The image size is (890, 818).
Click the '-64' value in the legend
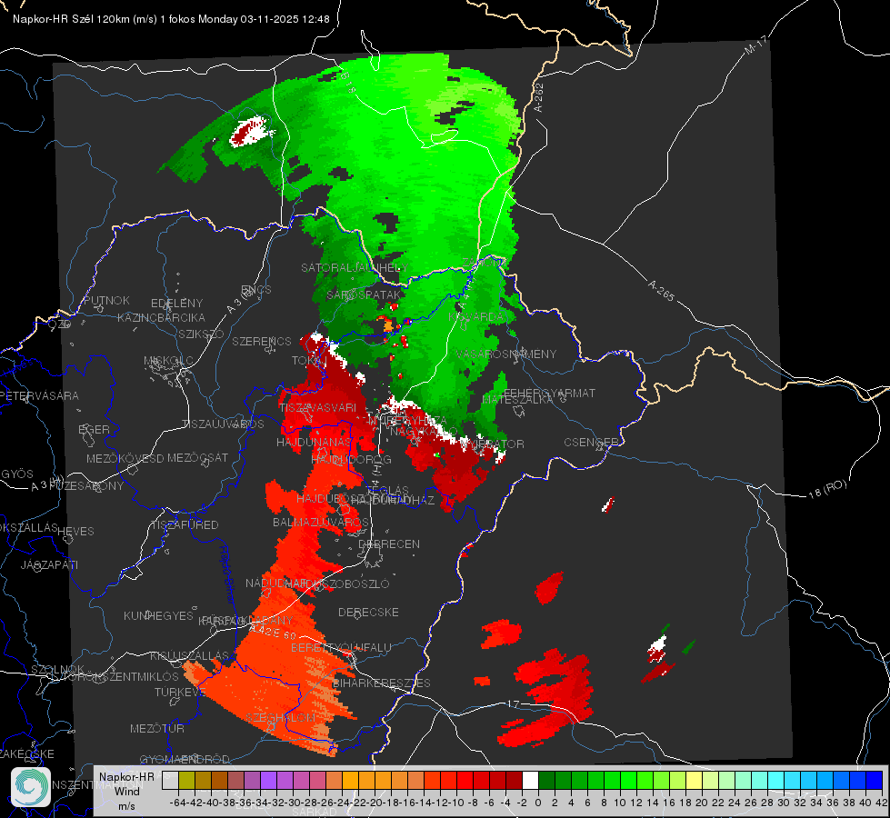pos(178,803)
